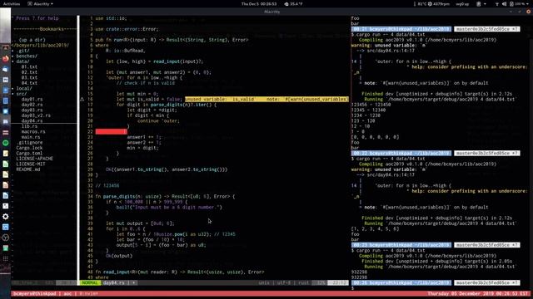Image resolution: width=533 pixels, height=299 pixels.
Task: Click the day04.rs buffer tab in statusline
Action: (x=114, y=282)
